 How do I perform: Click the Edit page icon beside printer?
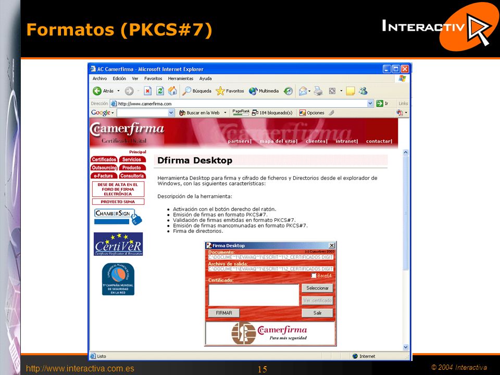pyautogui.click(x=332, y=91)
